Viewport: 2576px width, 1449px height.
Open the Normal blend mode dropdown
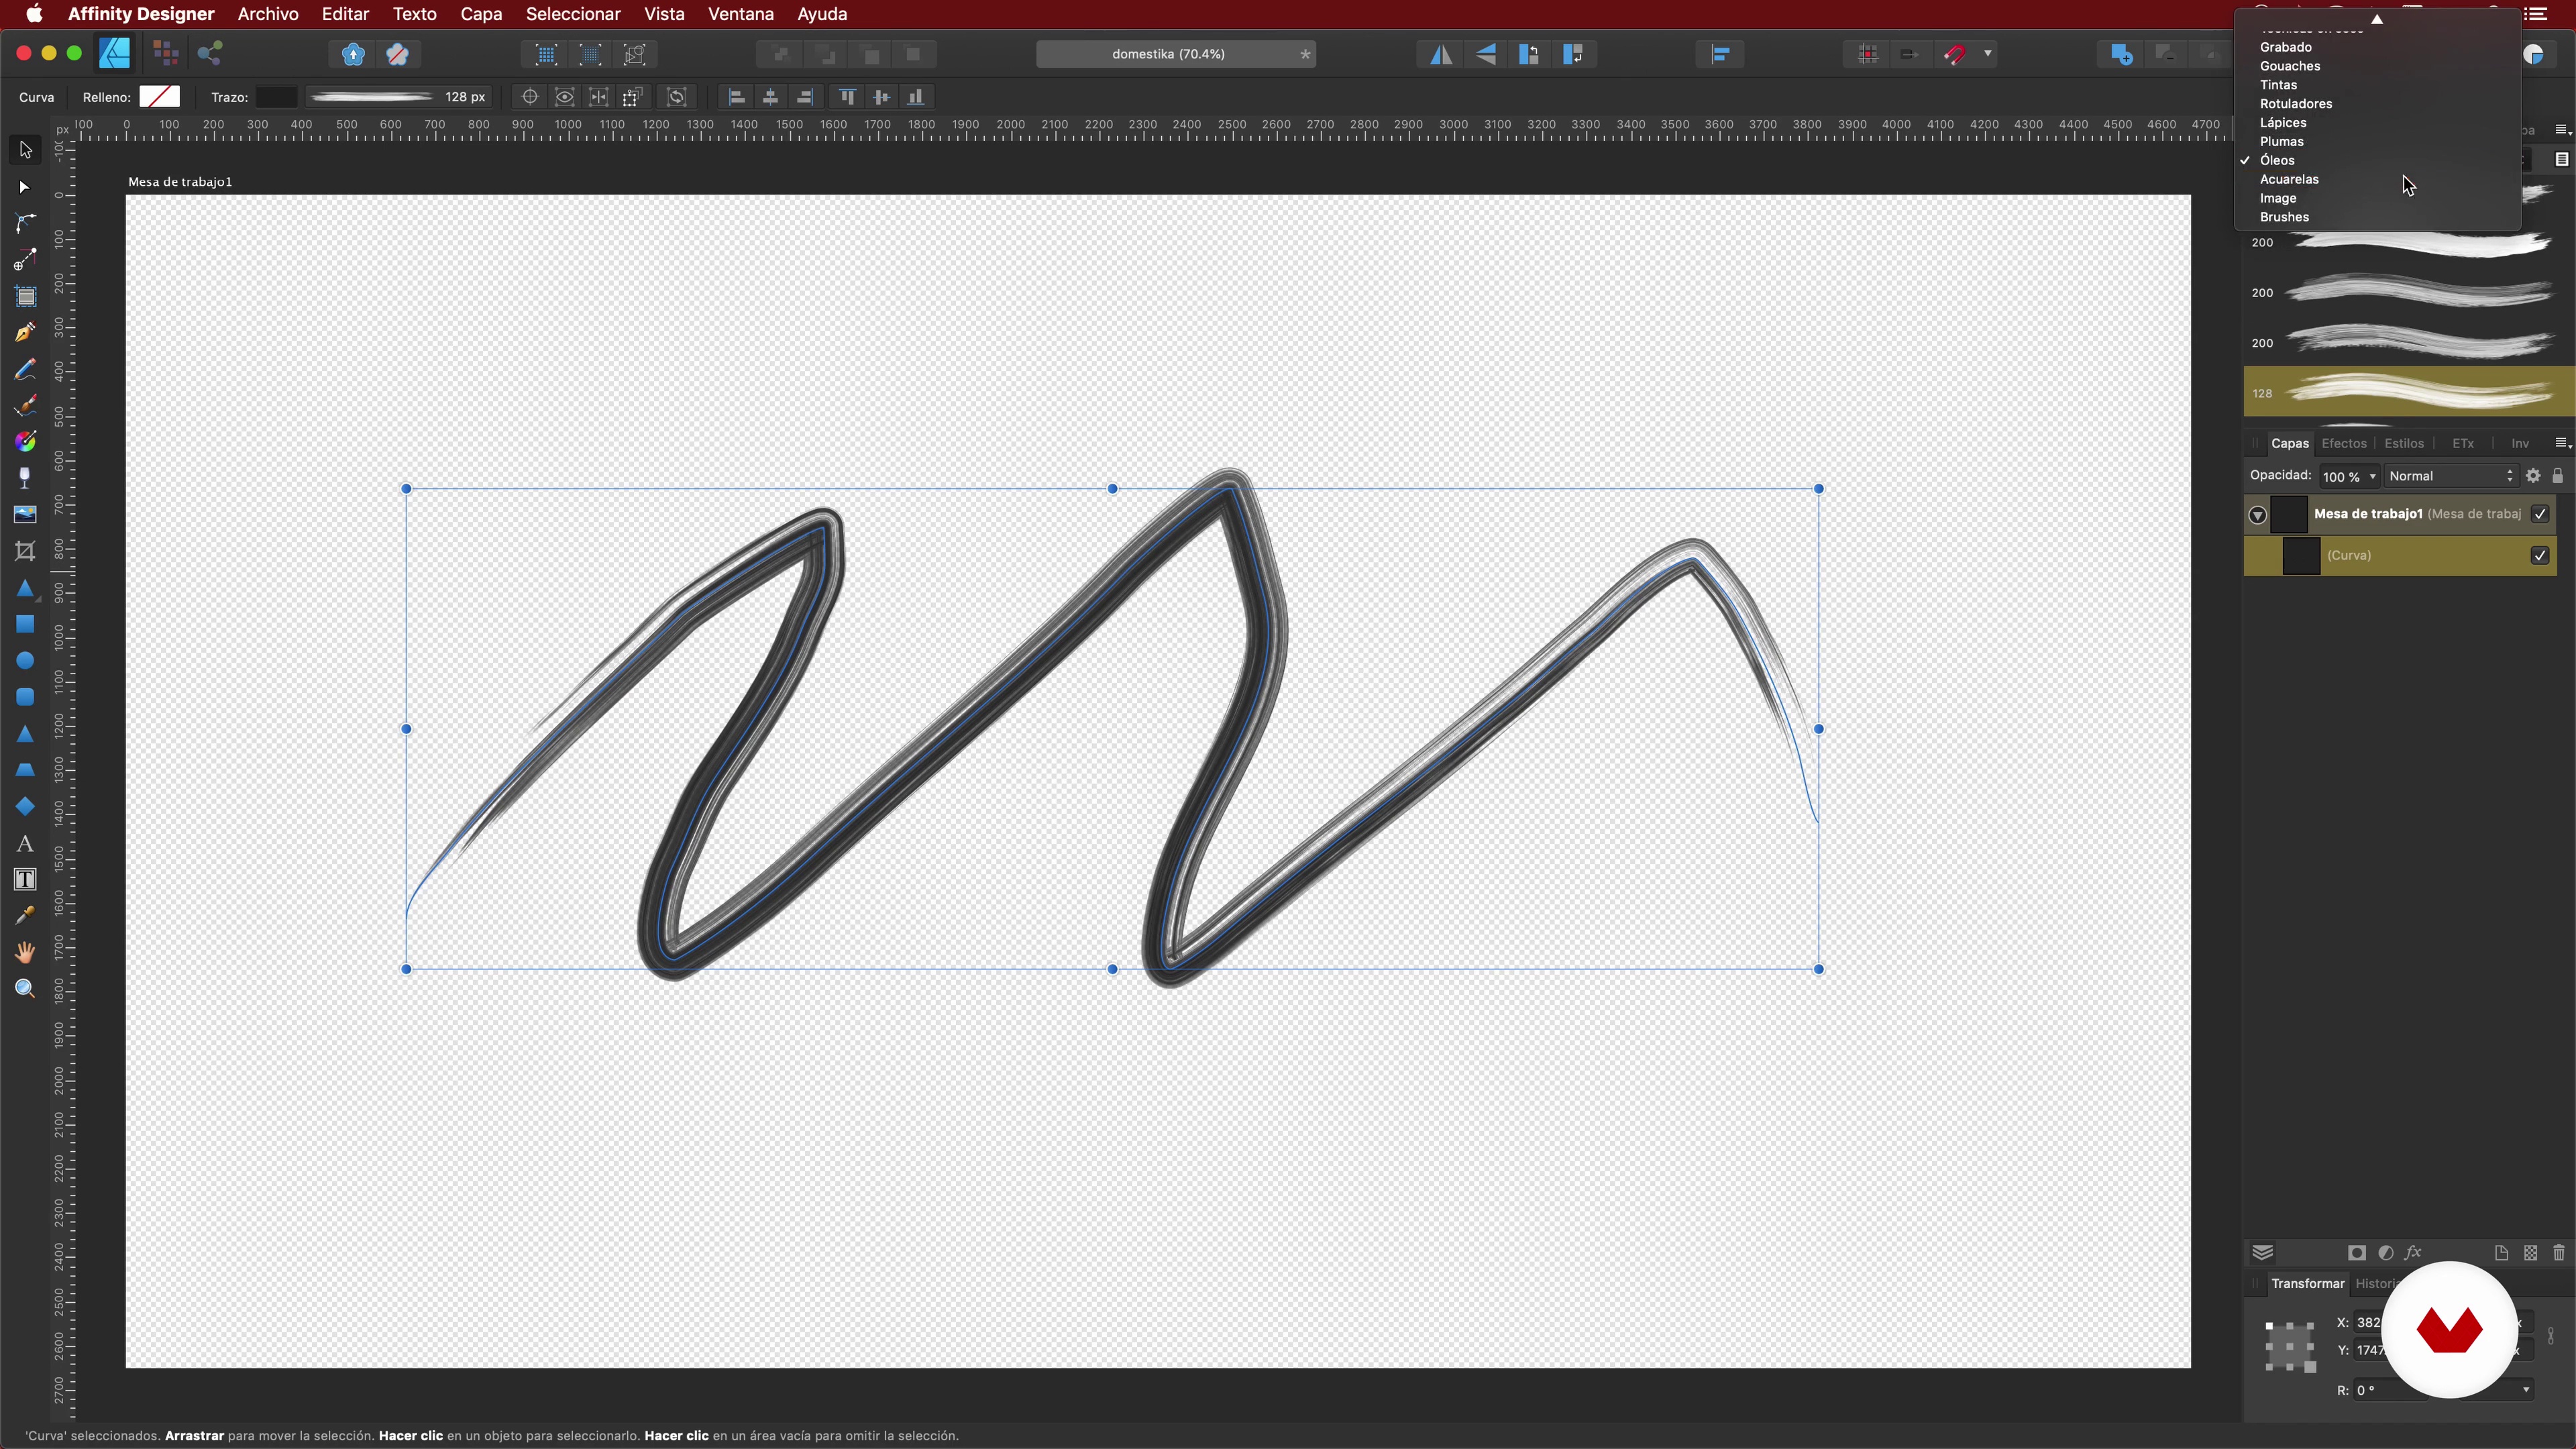(x=2450, y=476)
